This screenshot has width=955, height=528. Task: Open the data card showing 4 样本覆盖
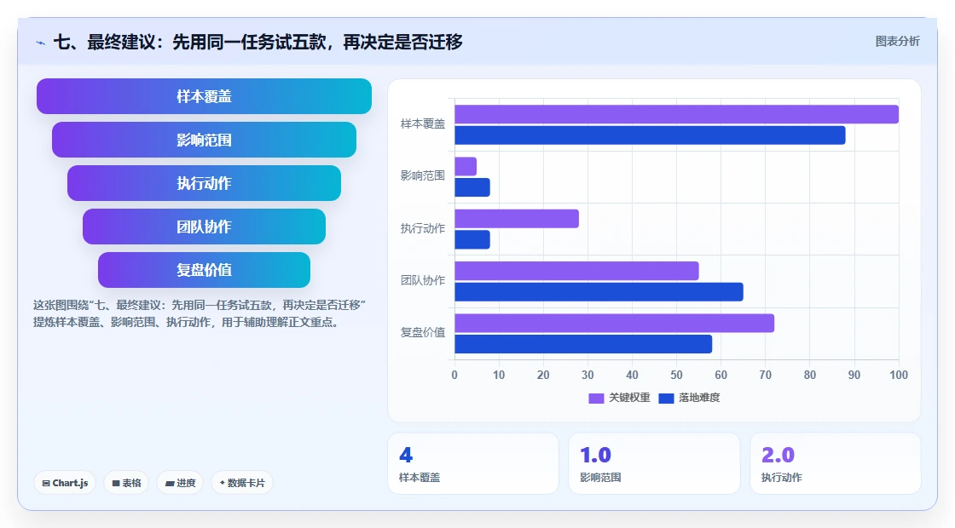[473, 463]
